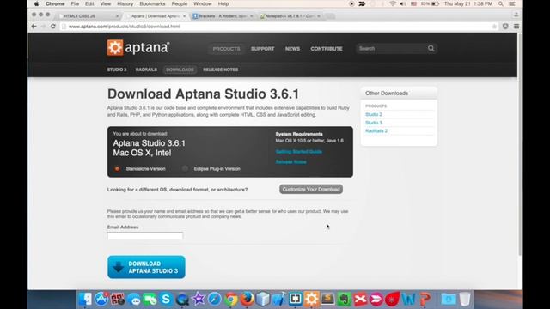Viewport: 550px width, 309px height.
Task: Open the Window menu
Action: click(203, 3)
